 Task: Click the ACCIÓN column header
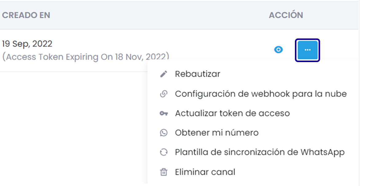(286, 15)
